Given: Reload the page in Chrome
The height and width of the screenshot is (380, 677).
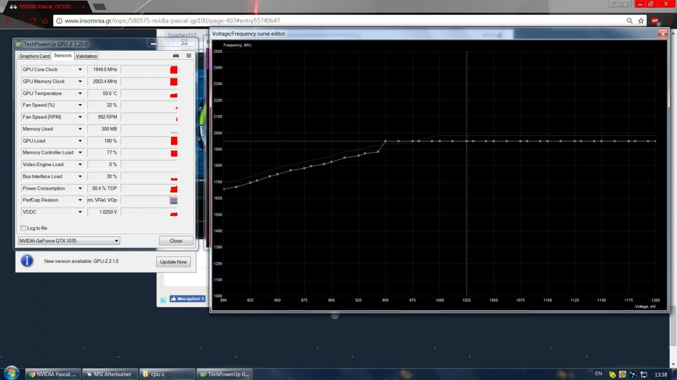Looking at the screenshot, I should pyautogui.click(x=33, y=21).
